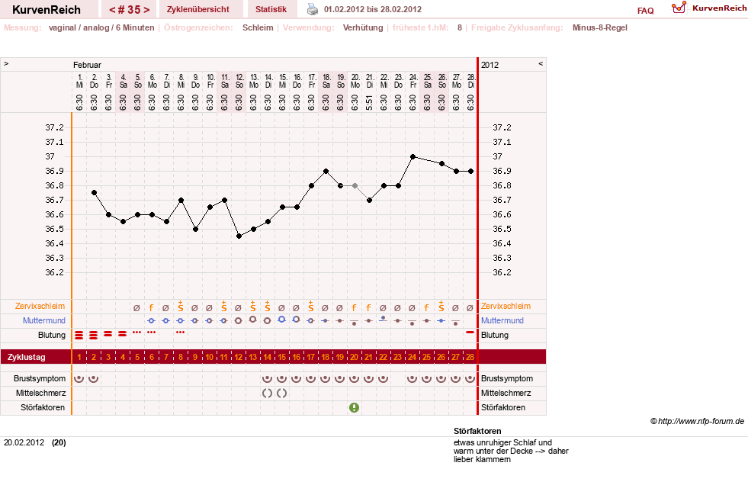Click the Brustsymptom icon on cycle day 22
The width and height of the screenshot is (748, 482).
pos(383,378)
